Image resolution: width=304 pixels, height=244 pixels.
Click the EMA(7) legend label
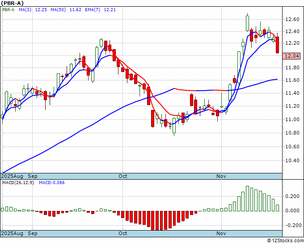click(x=93, y=9)
